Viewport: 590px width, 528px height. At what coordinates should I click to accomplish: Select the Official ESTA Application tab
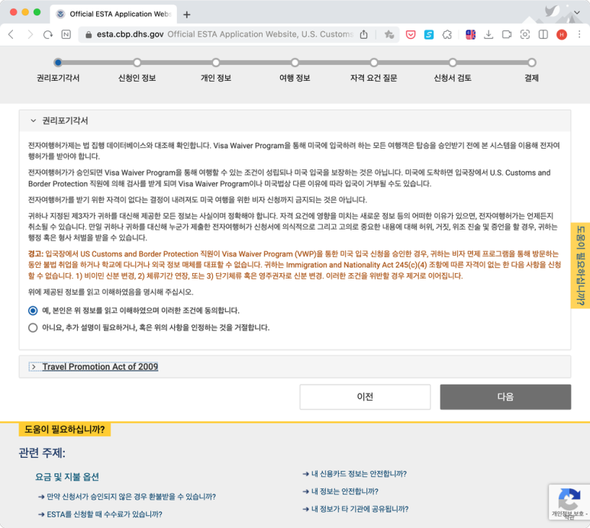[113, 14]
